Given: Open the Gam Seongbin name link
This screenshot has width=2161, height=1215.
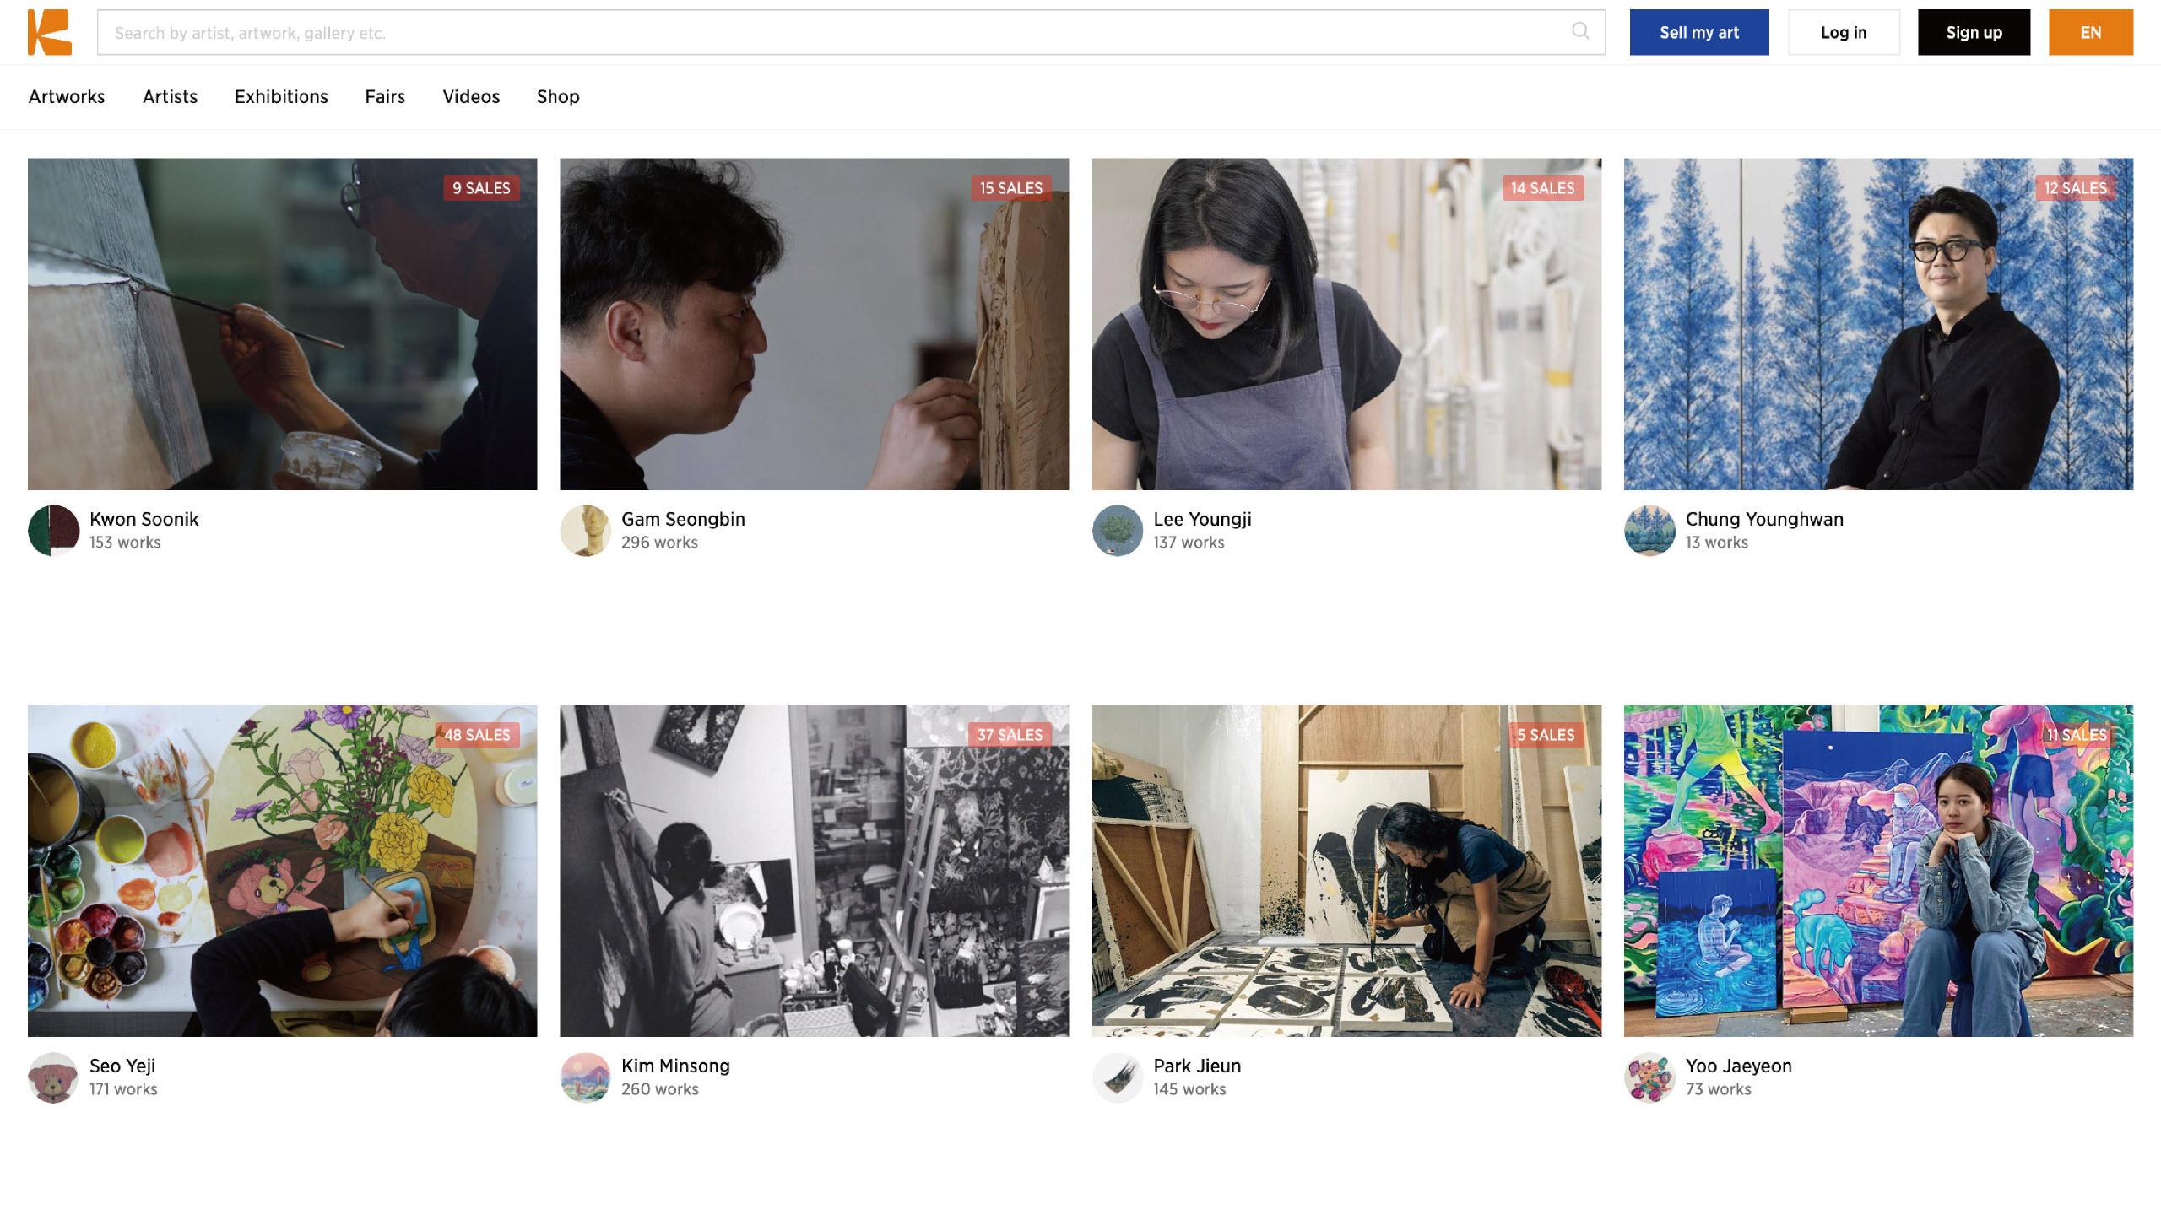Looking at the screenshot, I should (x=683, y=519).
